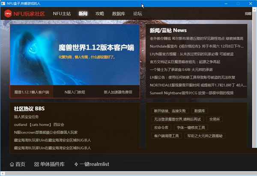Click the 新闻/蓝帖 News section heading
257x176 pixels.
click(168, 30)
